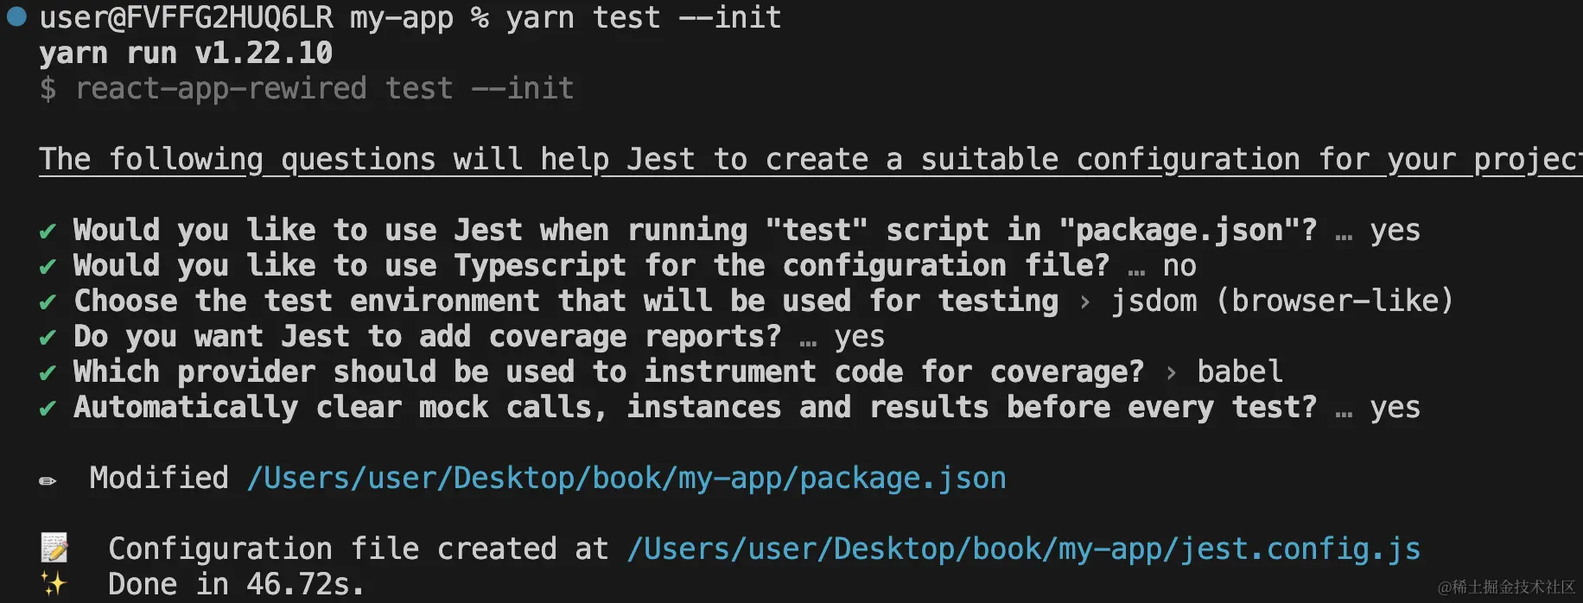Click the checkmark beside the Typescript question

48,267
